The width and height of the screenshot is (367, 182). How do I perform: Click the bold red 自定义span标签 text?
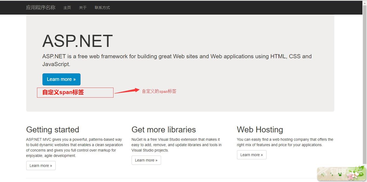coord(63,92)
